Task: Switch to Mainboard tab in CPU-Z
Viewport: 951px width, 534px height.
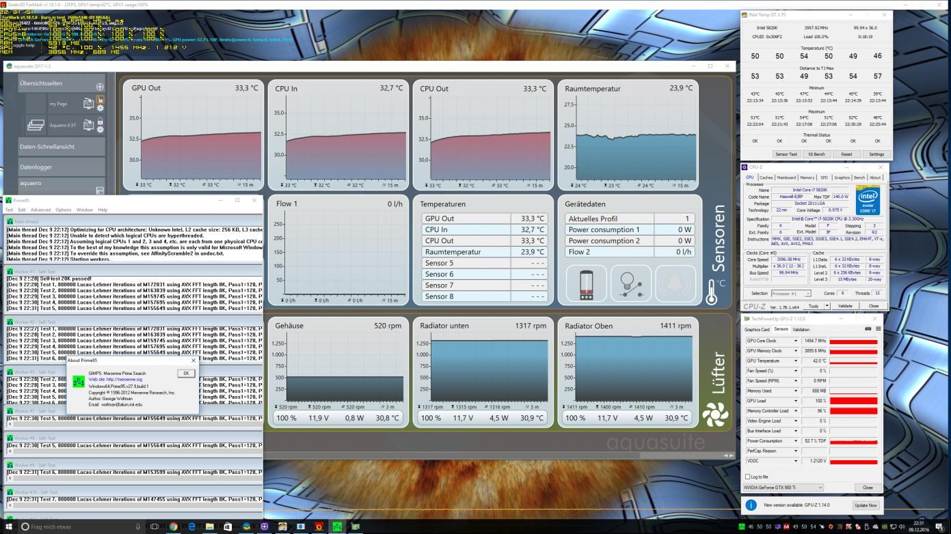Action: (786, 178)
